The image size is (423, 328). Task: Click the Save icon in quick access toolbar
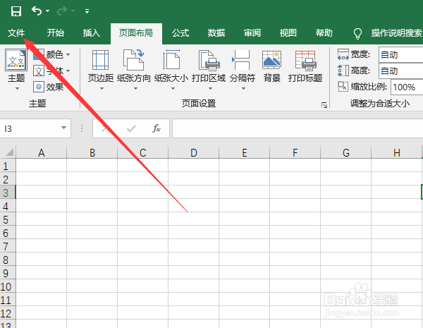pos(16,11)
